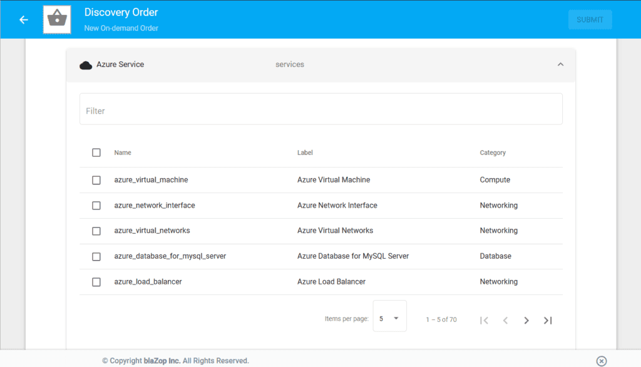Click the Name column header
Screen dimensions: 641x367
[123, 153]
